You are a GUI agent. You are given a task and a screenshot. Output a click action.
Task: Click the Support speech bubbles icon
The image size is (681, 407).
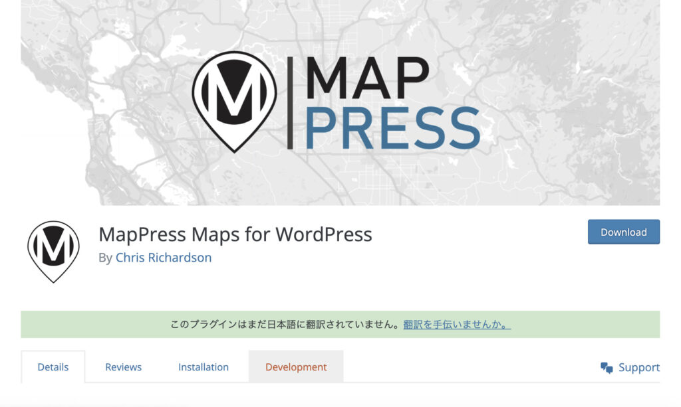pyautogui.click(x=607, y=368)
